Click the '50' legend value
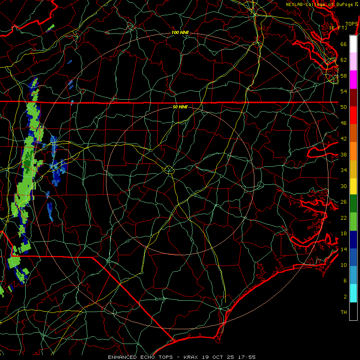The width and height of the screenshot is (360, 360). pos(344,107)
